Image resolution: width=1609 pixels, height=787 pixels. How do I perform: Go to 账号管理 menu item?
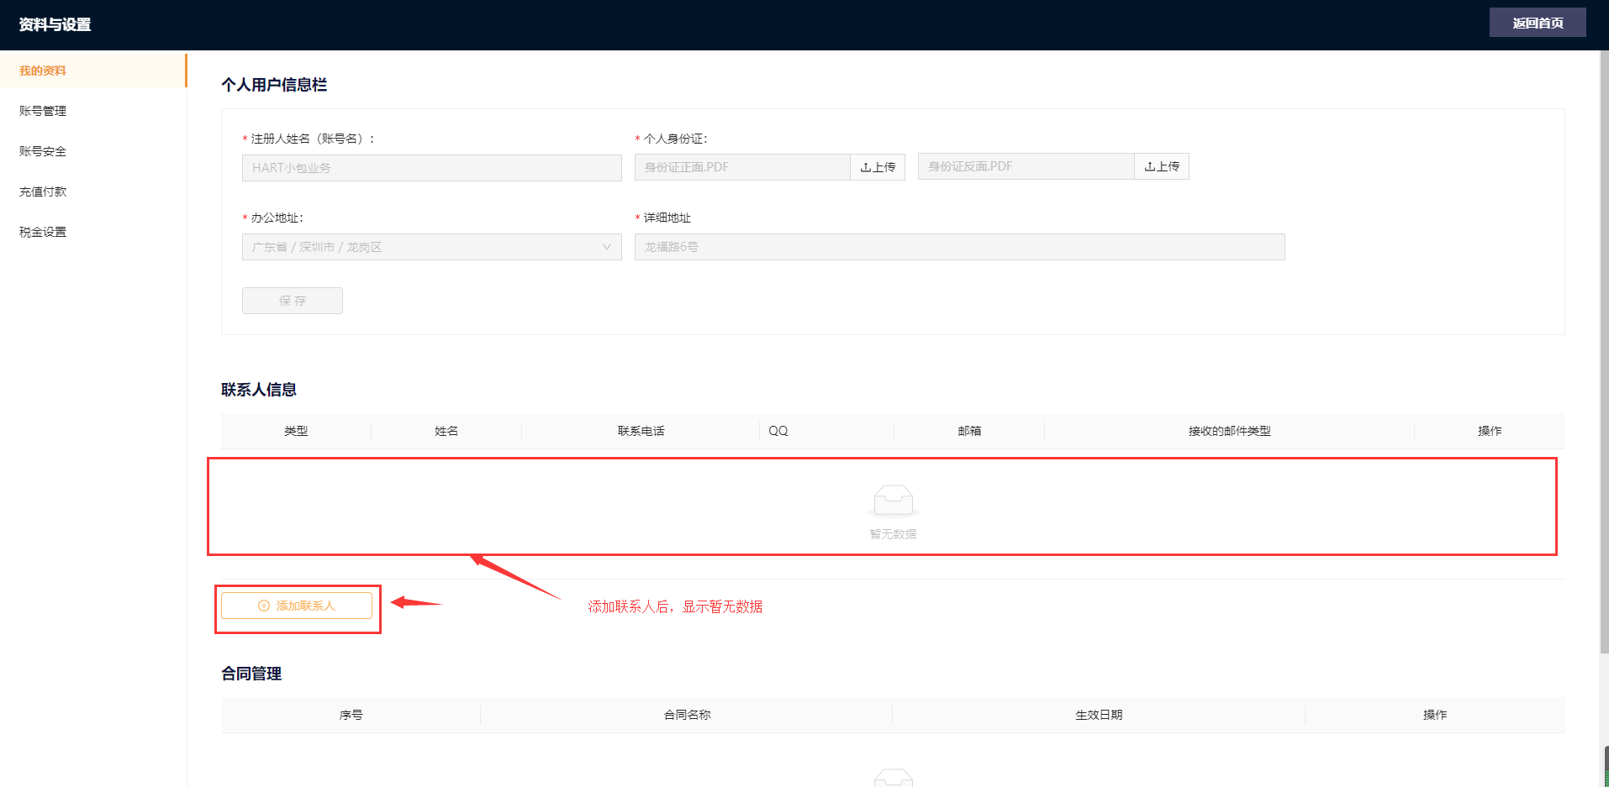point(43,111)
